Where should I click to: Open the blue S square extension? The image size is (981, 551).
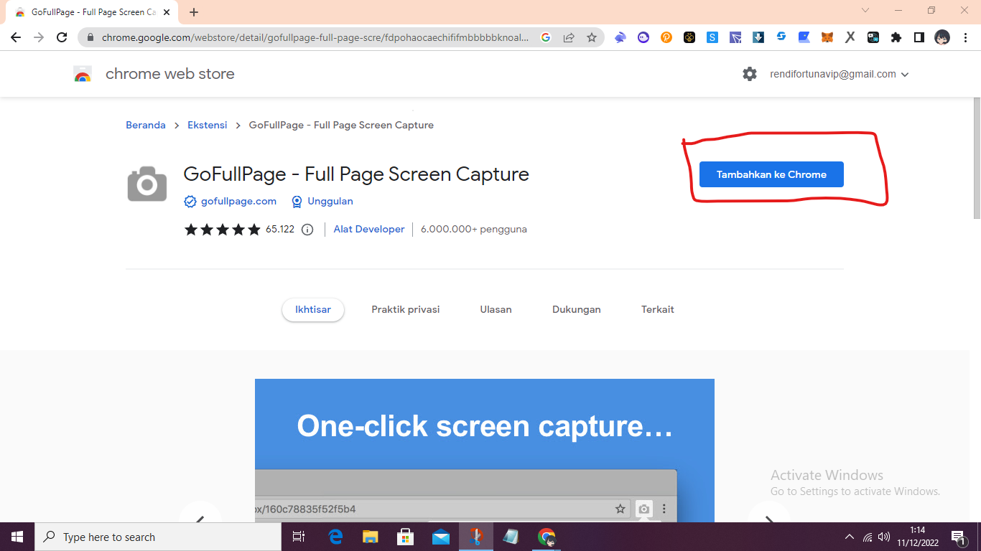point(712,37)
